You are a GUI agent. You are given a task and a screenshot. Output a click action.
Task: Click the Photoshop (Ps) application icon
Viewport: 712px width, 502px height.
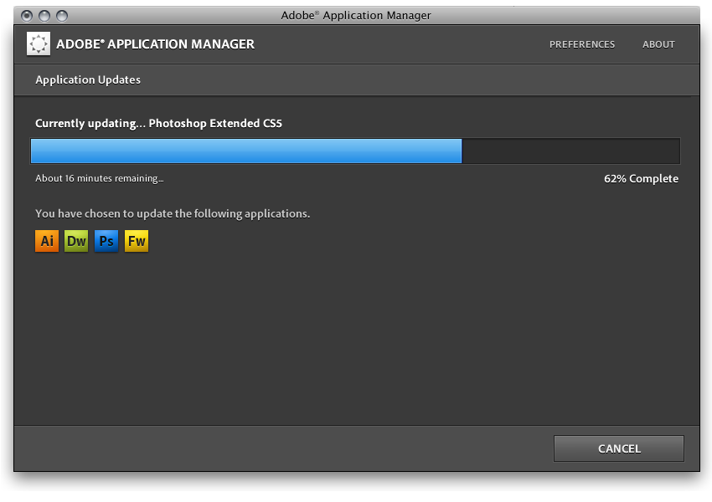tap(106, 241)
